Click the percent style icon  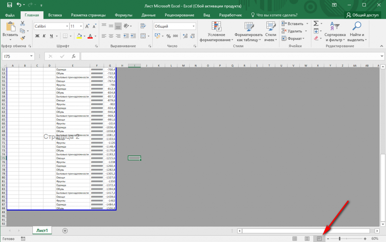(168, 36)
